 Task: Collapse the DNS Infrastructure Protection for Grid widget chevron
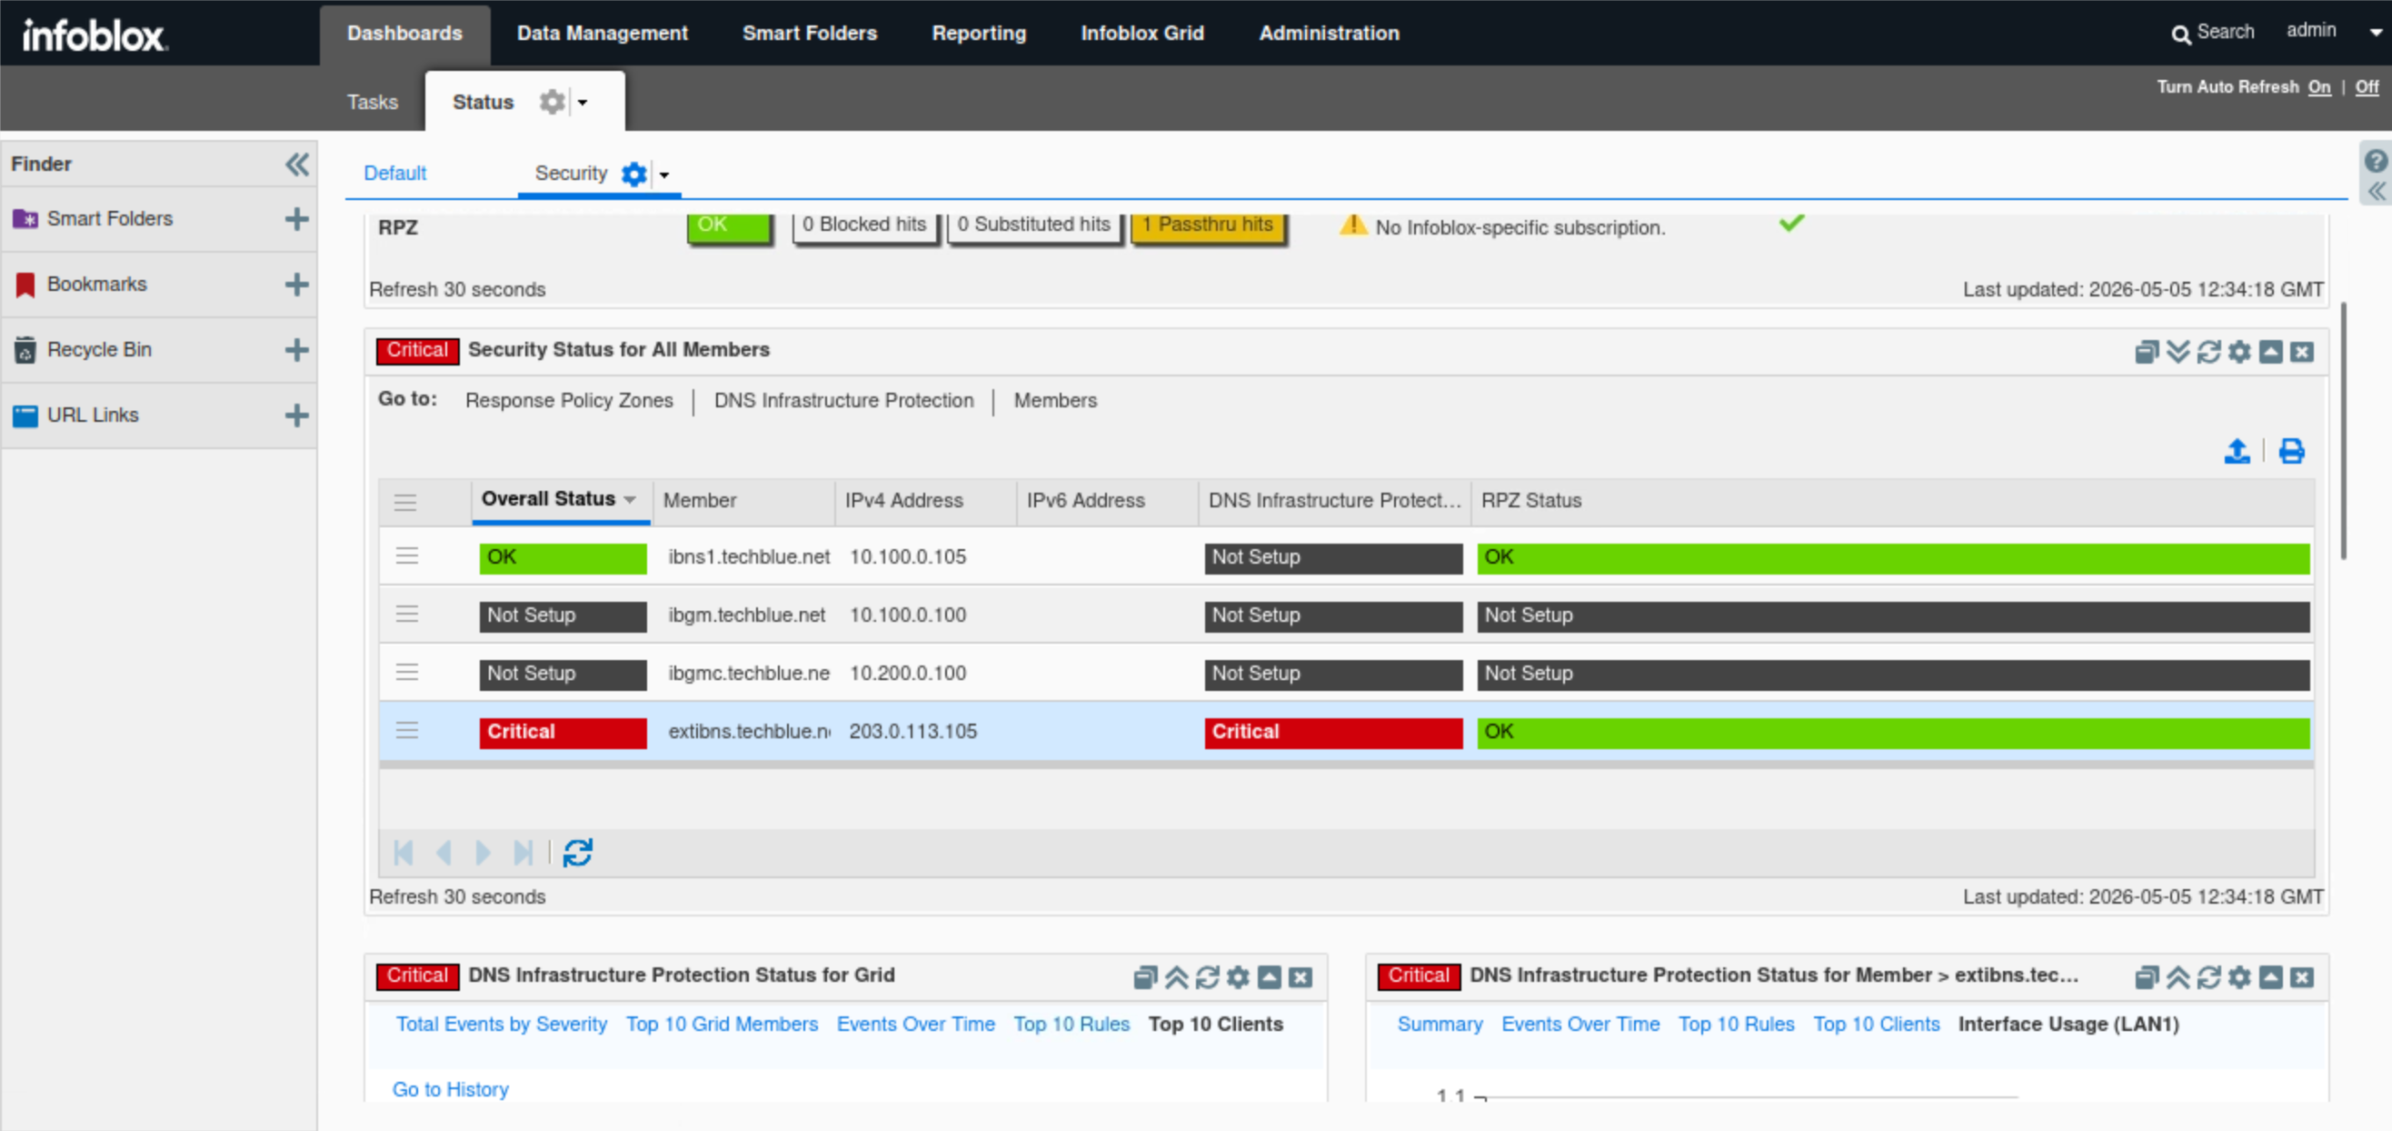click(x=1177, y=976)
